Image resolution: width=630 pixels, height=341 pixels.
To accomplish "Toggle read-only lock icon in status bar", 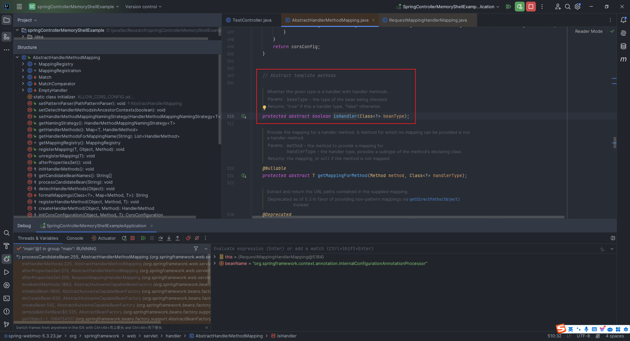I will [598, 336].
